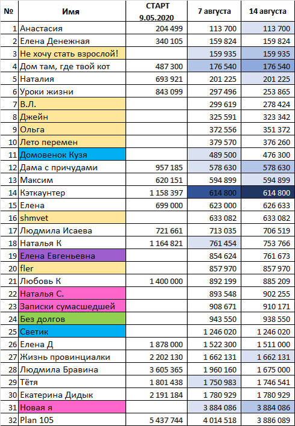Click the 7 августа value '623 000'

(214, 205)
